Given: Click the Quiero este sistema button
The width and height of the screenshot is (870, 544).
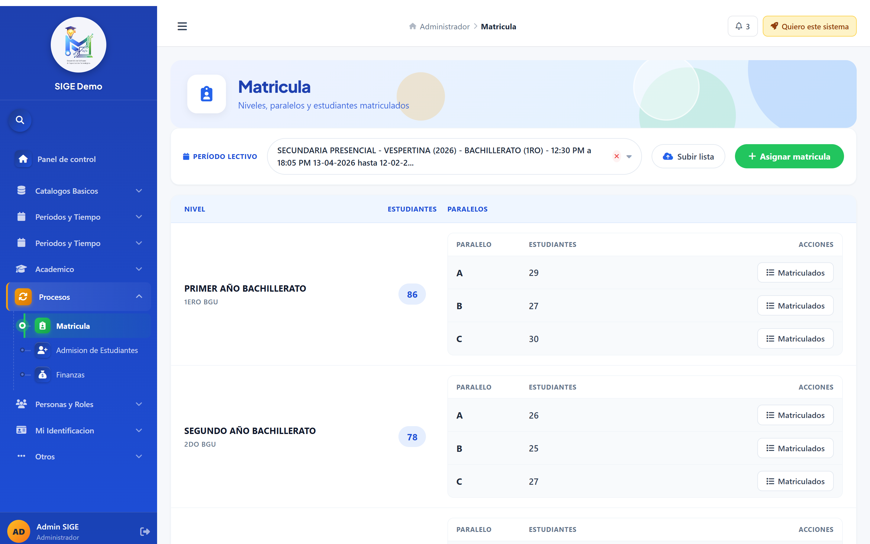Looking at the screenshot, I should (810, 26).
